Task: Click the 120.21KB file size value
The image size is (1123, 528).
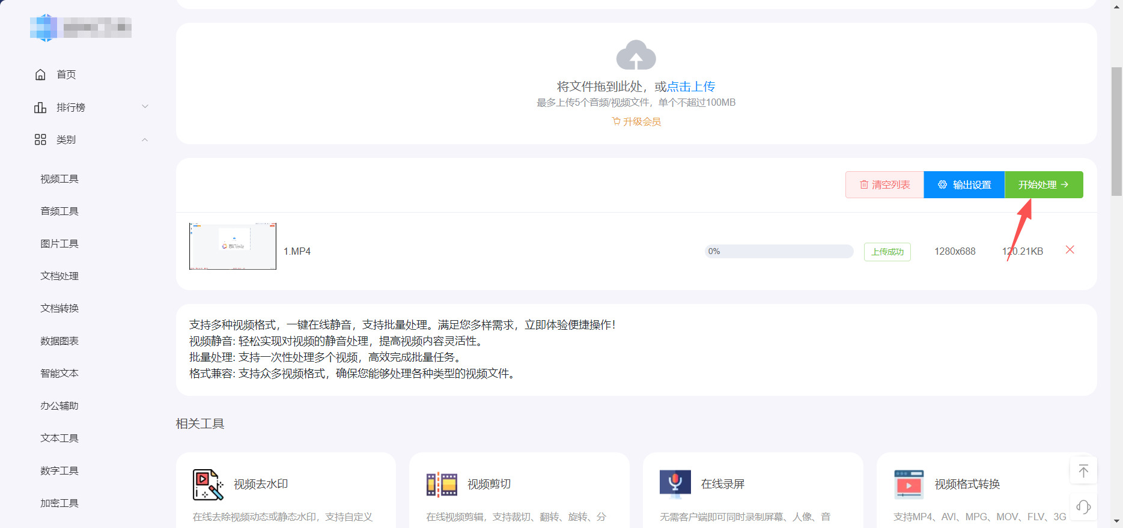Action: click(1022, 251)
